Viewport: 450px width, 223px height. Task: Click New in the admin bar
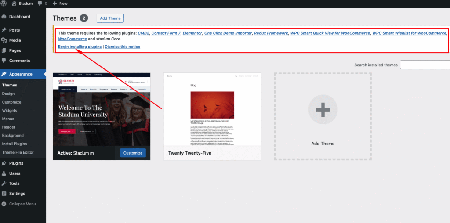(x=63, y=4)
